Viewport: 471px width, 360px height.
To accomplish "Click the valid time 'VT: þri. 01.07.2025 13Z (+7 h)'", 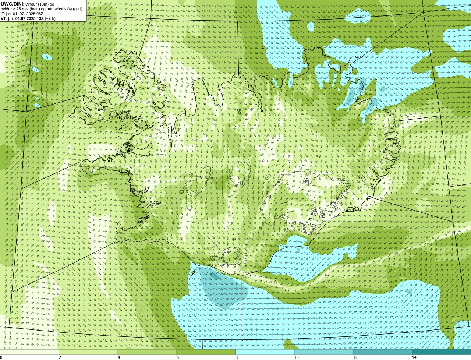I will point(28,18).
